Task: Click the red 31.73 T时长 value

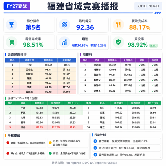Action: [x=73, y=127]
